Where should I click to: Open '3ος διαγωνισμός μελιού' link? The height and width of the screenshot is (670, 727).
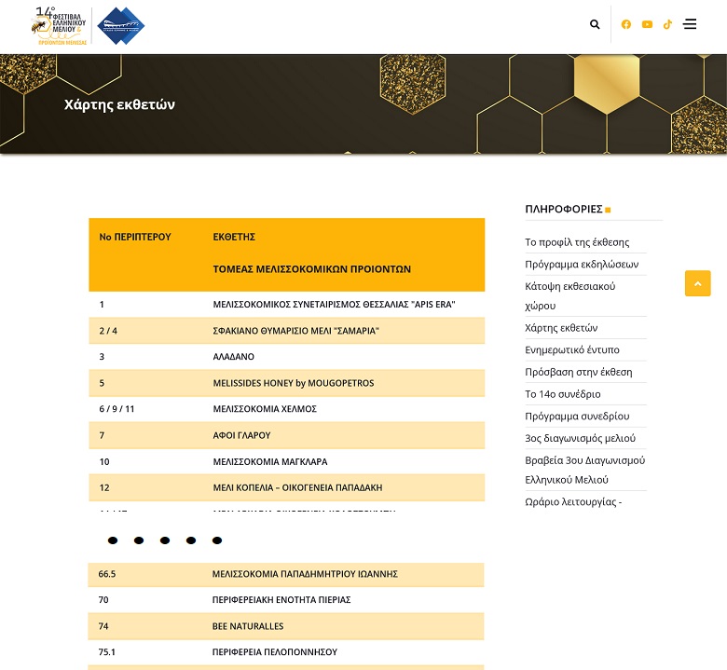(x=580, y=438)
